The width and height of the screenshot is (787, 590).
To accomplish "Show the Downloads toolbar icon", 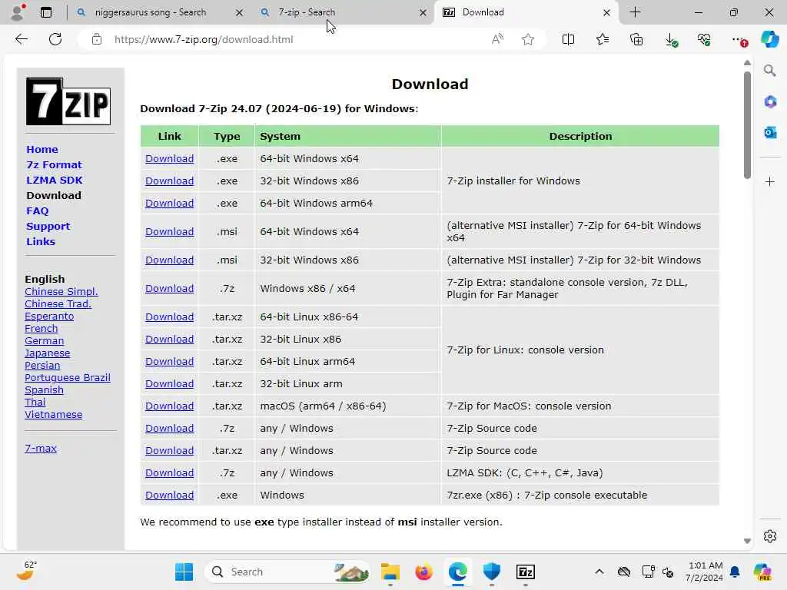I will click(x=670, y=39).
